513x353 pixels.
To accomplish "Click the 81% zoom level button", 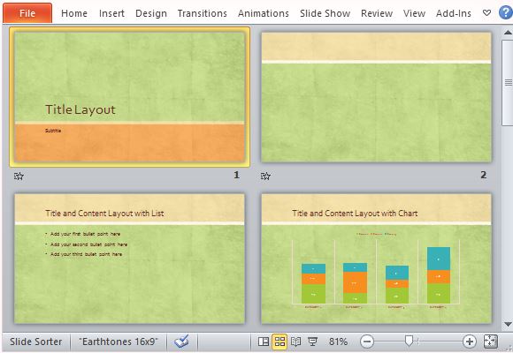I will click(x=338, y=342).
